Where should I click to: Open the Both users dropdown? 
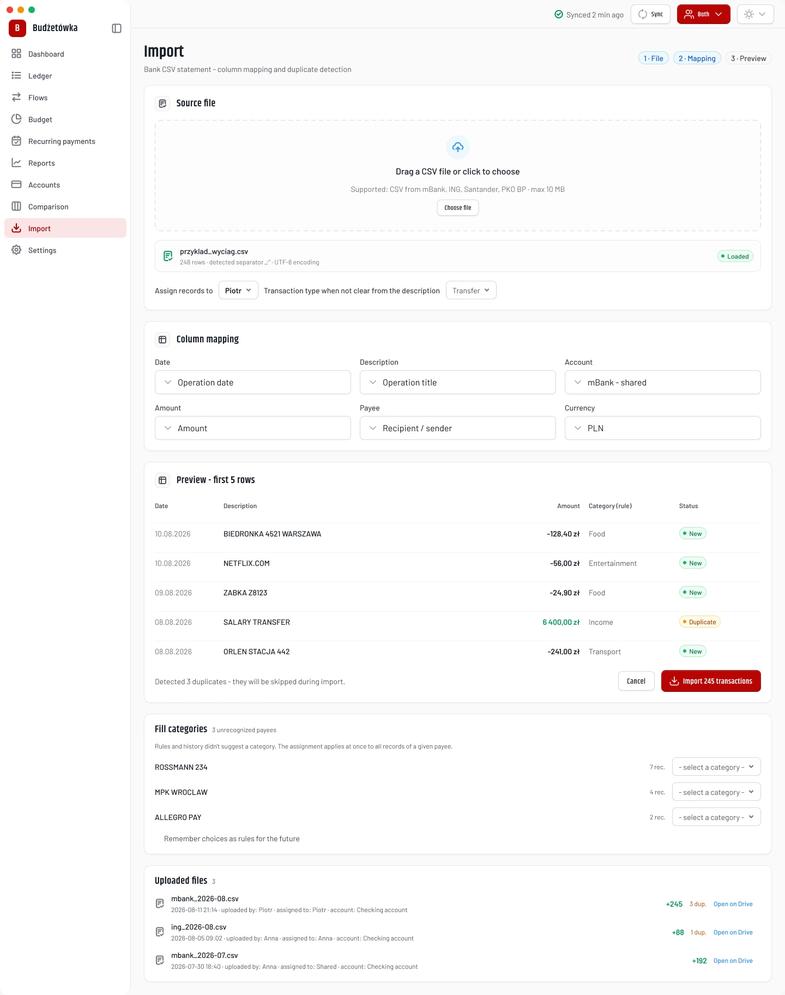[x=704, y=14]
